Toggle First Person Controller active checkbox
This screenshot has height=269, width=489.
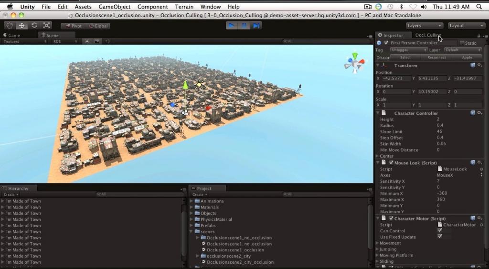pos(386,43)
